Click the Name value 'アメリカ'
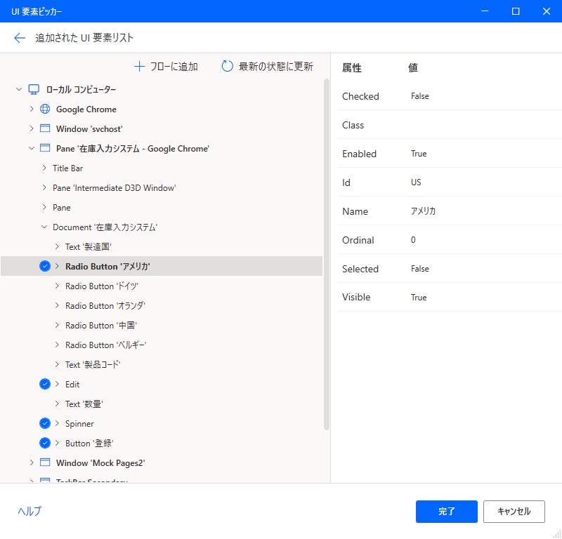The height and width of the screenshot is (539, 562). [423, 211]
